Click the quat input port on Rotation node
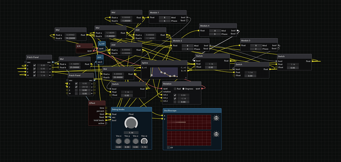Image resolution: width=341 pixels, height=162 pixels. coord(162,88)
